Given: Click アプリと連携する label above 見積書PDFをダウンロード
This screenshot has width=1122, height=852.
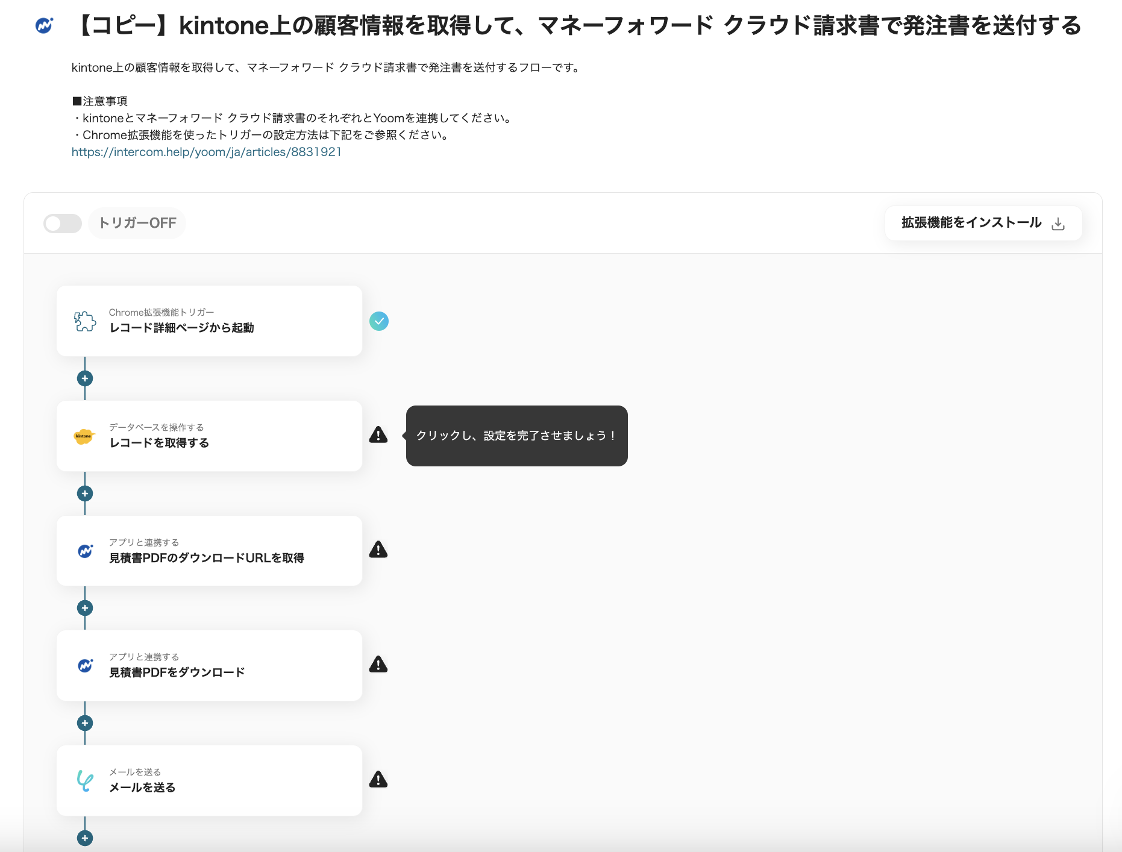Looking at the screenshot, I should point(144,657).
